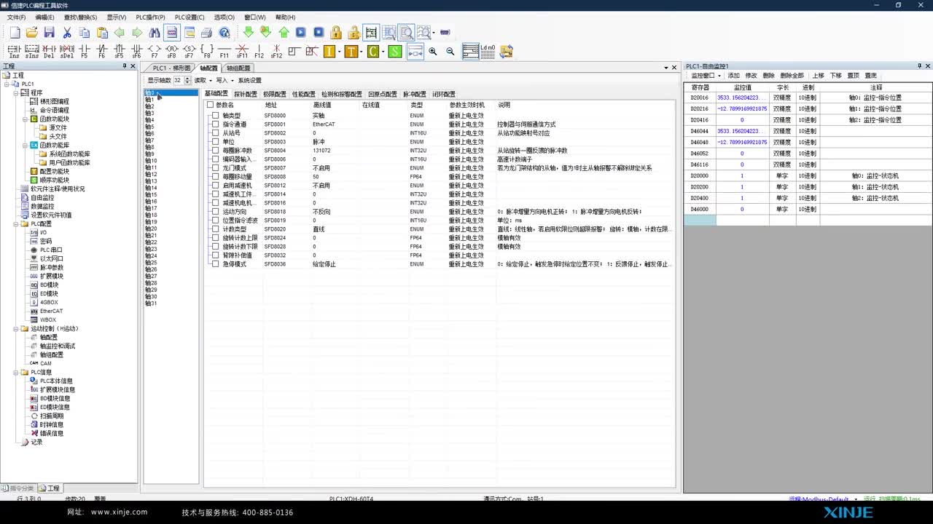933x524 pixels.
Task: Check the 指令通道 parameter checkbox
Action: click(x=216, y=124)
